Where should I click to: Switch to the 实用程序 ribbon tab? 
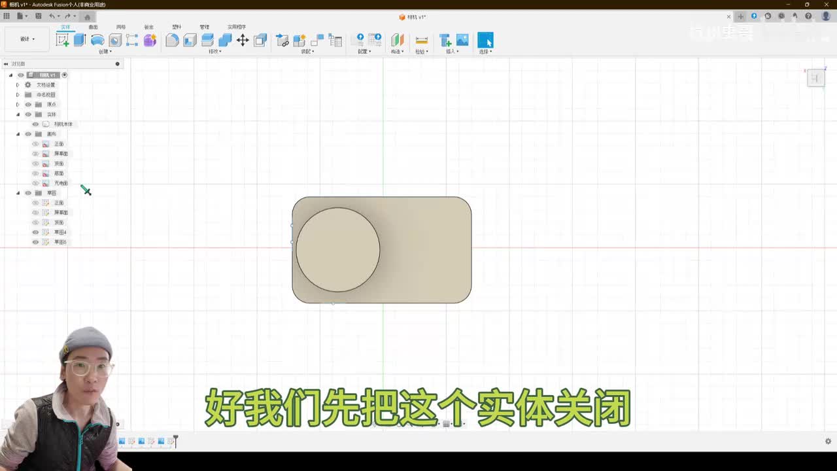237,27
